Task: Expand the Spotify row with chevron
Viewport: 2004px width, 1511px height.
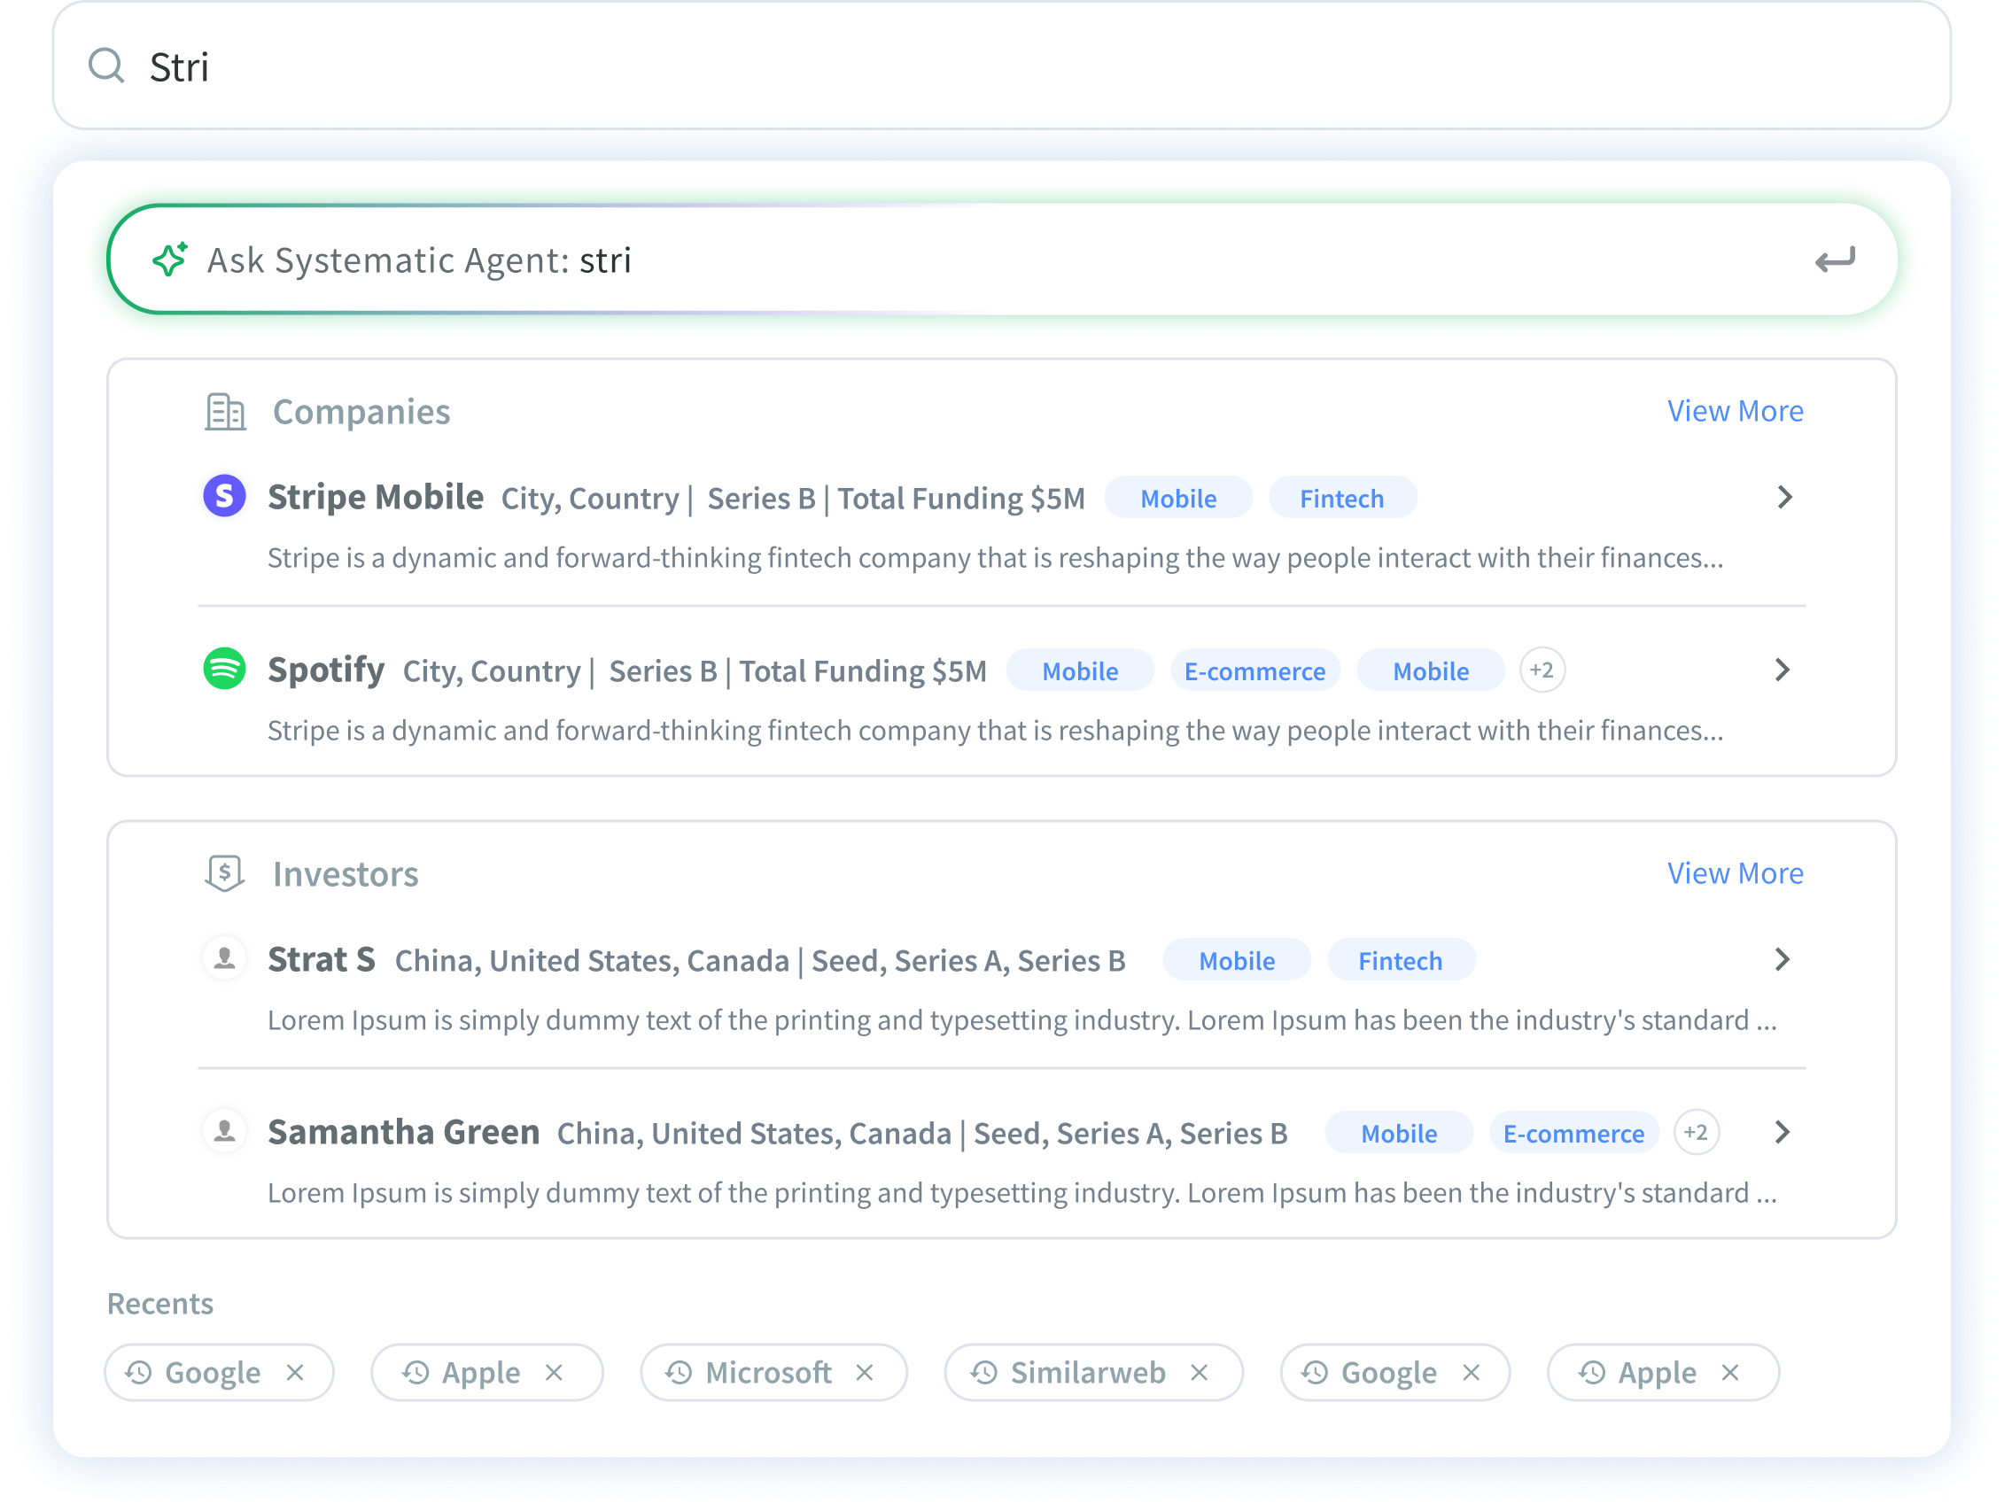Action: 1782,670
